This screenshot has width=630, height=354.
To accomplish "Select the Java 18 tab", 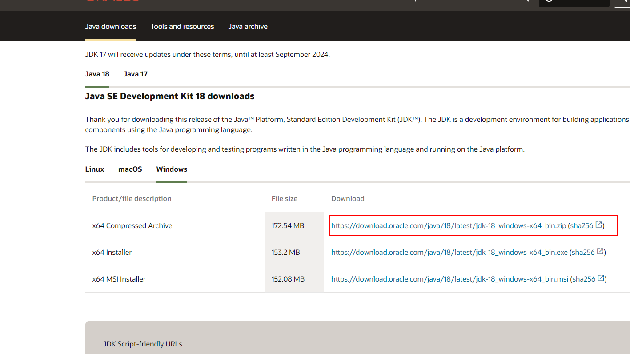I will click(97, 74).
